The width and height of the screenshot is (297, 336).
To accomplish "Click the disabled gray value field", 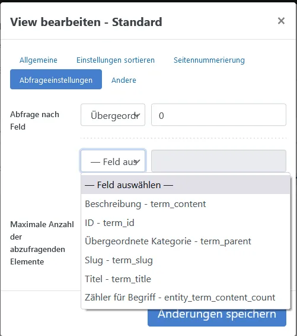I will tap(219, 161).
